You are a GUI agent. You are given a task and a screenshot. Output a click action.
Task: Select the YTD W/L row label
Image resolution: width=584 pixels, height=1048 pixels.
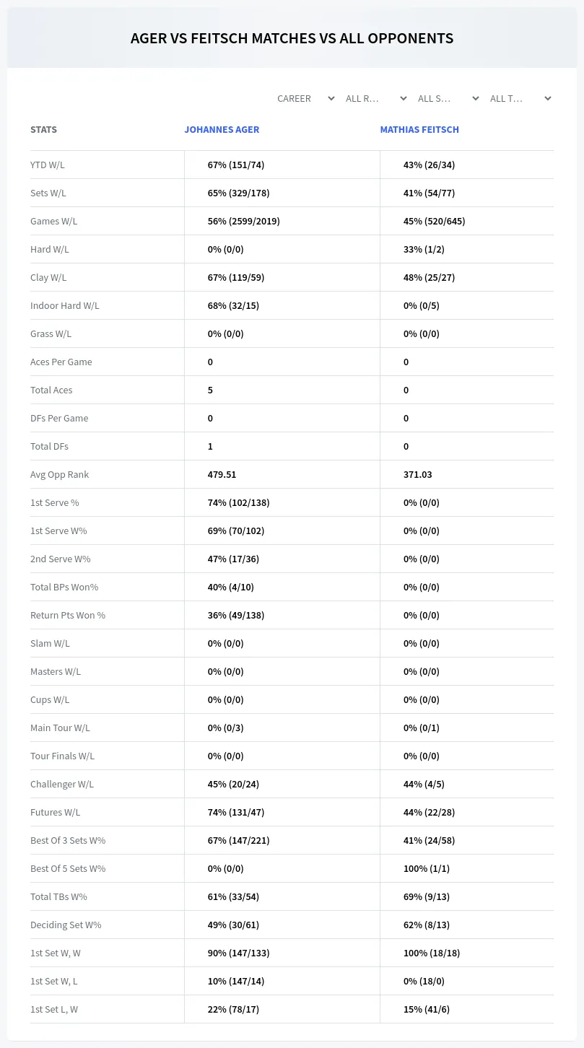[x=48, y=165]
